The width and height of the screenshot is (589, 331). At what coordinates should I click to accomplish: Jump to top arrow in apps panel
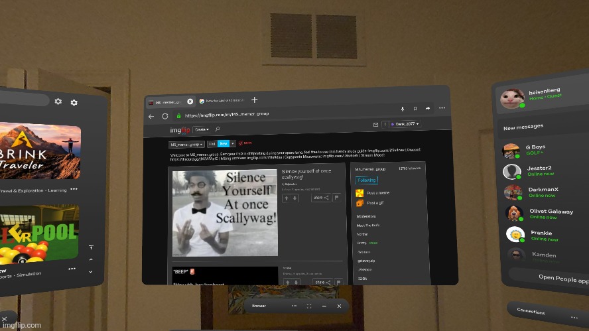[x=91, y=247]
